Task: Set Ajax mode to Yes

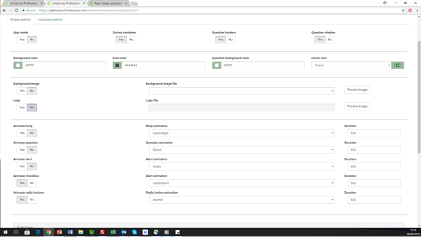Action: 21,39
